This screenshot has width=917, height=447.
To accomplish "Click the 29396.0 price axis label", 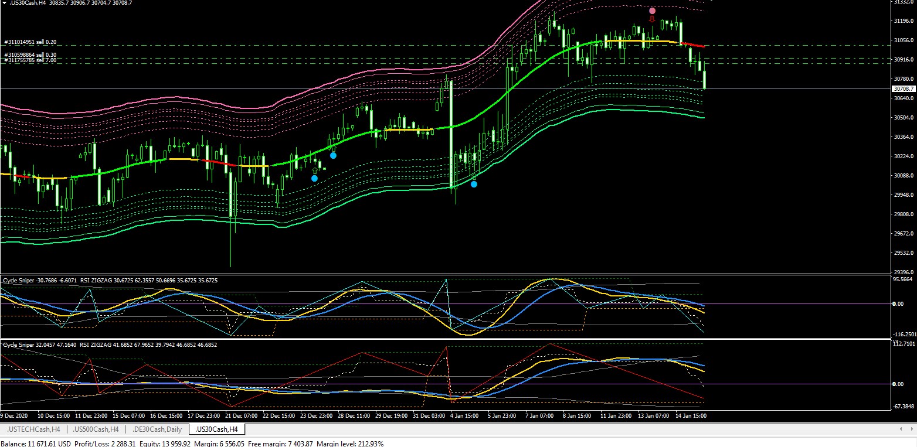I will point(903,272).
